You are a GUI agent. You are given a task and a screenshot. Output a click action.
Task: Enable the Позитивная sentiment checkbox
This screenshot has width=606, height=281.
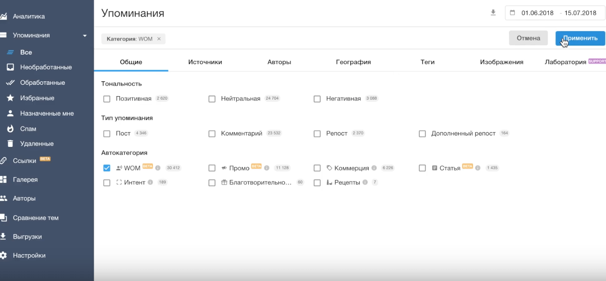coord(107,99)
